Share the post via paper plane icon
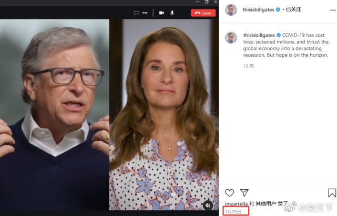This screenshot has height=216, width=337. 244,192
